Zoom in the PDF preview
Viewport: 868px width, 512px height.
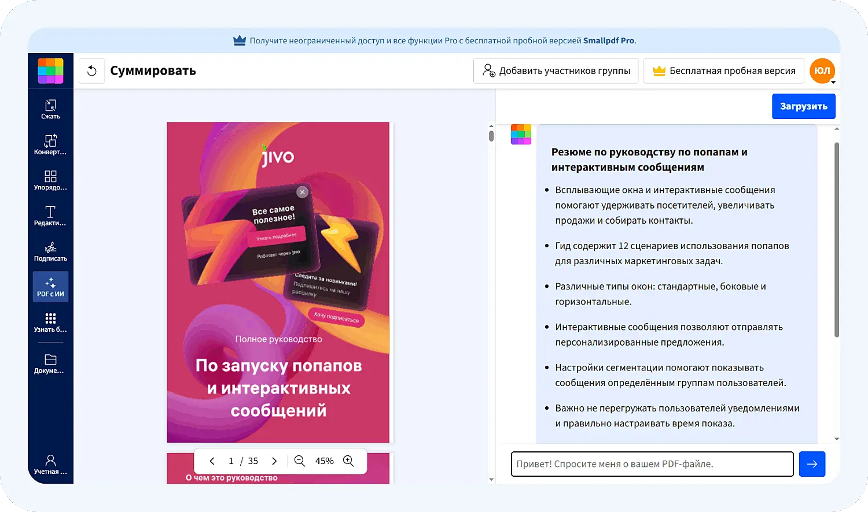[348, 461]
